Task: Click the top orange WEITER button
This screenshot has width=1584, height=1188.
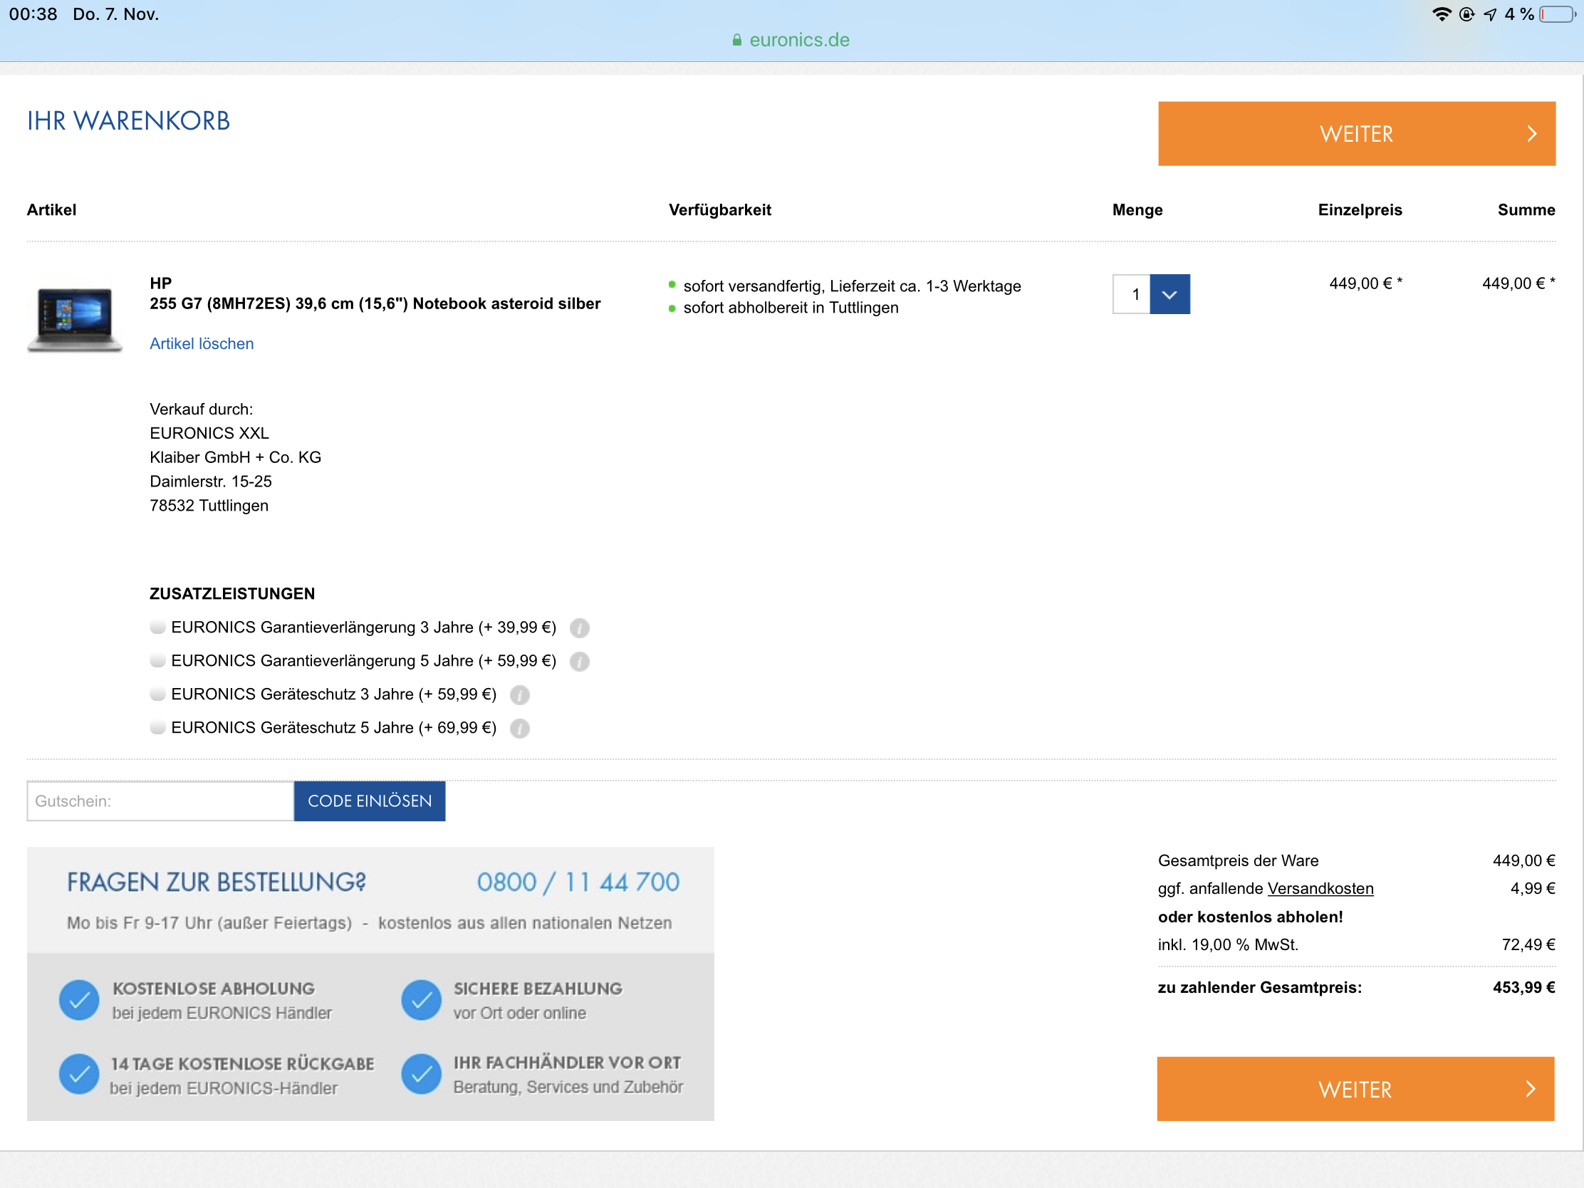Action: click(1356, 134)
